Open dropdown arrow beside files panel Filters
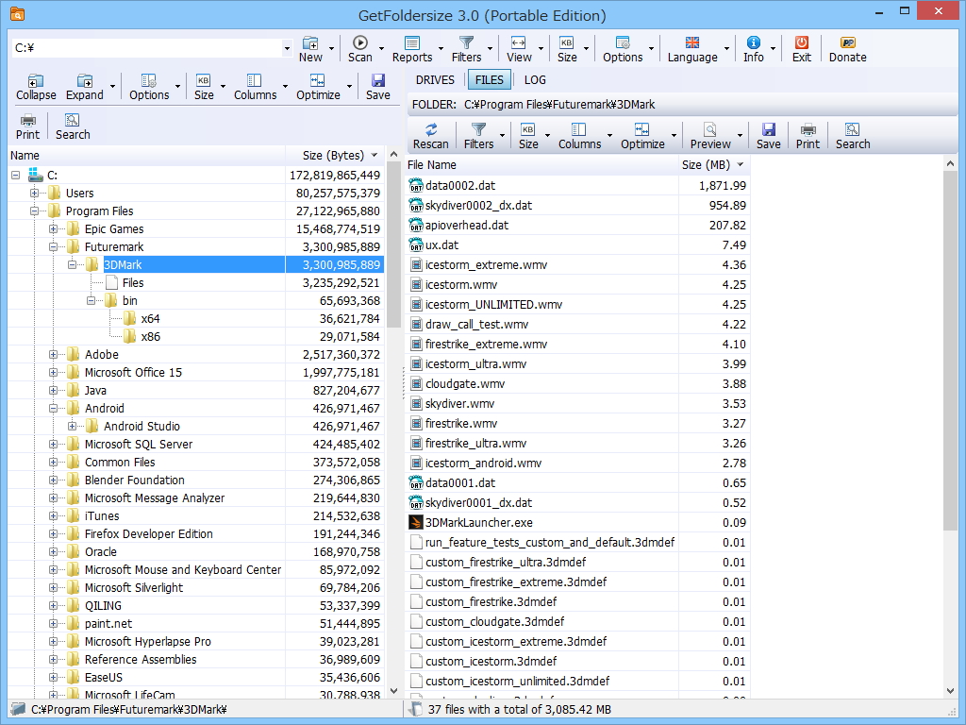 502,136
